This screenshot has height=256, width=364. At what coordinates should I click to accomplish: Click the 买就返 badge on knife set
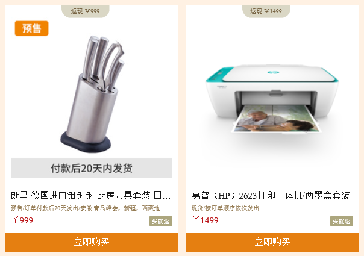161,221
